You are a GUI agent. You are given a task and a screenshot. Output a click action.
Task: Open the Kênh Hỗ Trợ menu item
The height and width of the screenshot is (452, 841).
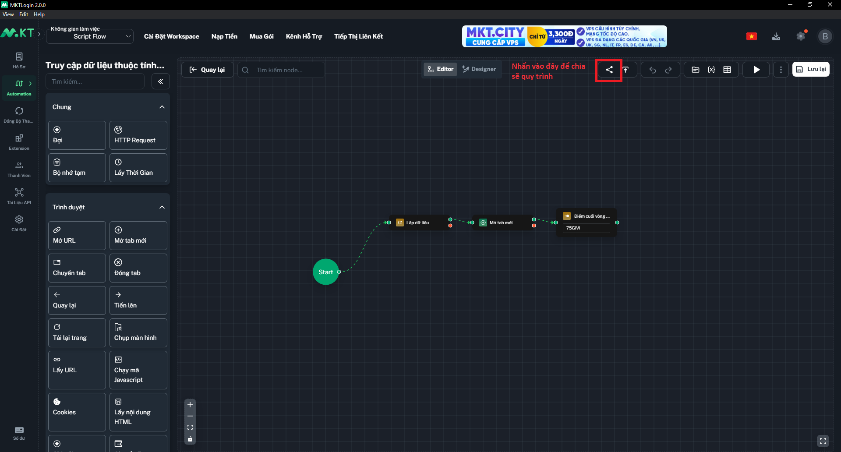pyautogui.click(x=304, y=36)
